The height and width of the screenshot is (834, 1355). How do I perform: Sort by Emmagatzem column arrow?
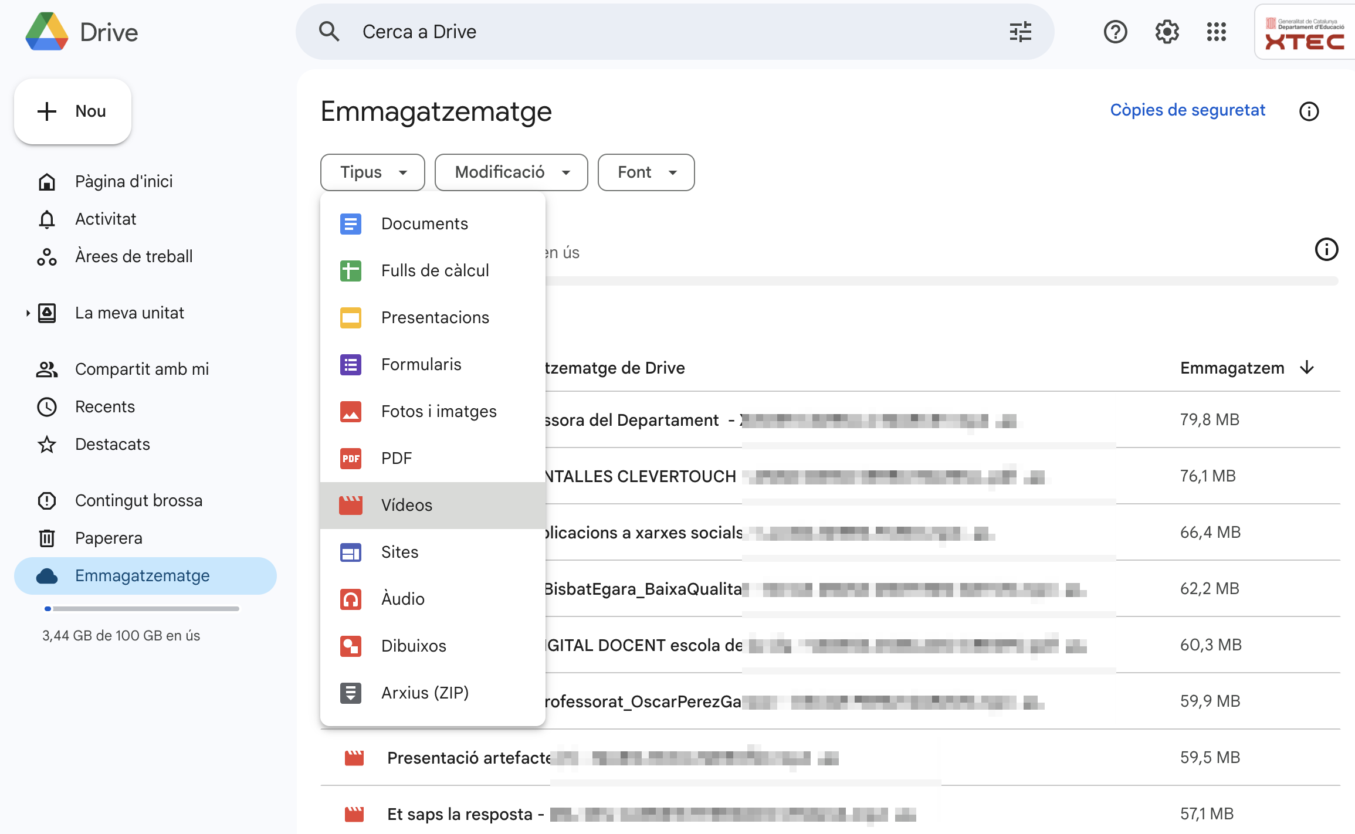(1307, 368)
